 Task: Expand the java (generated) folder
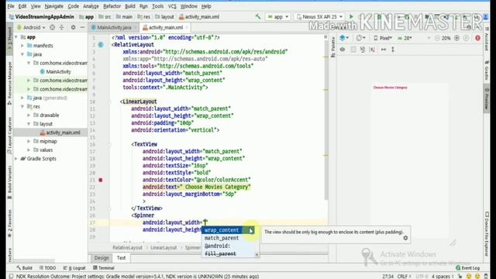(x=22, y=98)
